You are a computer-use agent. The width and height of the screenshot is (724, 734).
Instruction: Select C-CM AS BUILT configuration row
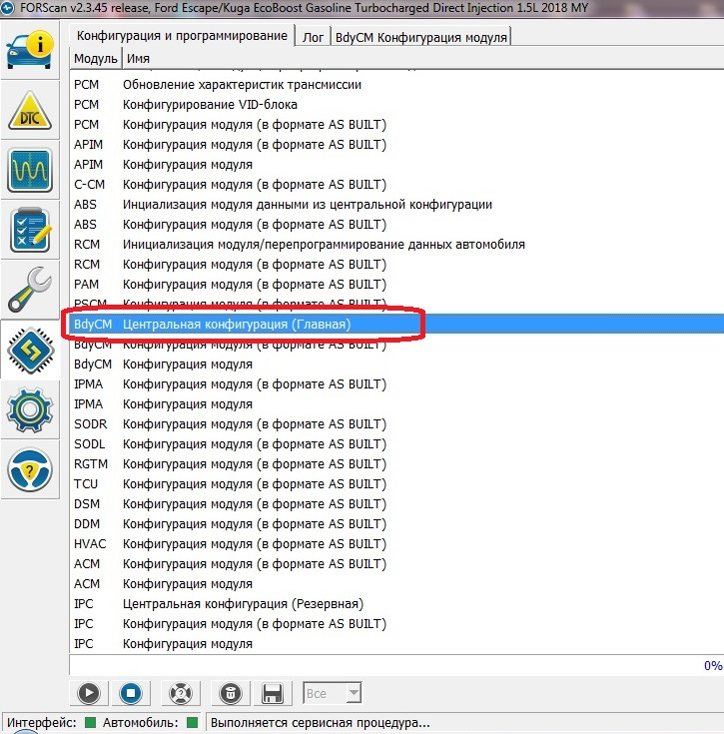(396, 185)
